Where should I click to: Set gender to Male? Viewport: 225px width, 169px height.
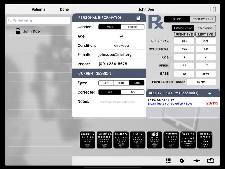(x=110, y=27)
